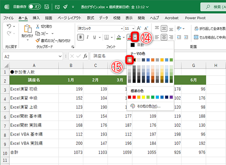
Task: Toggle Center horizontal alignment
Action: [x=164, y=37]
